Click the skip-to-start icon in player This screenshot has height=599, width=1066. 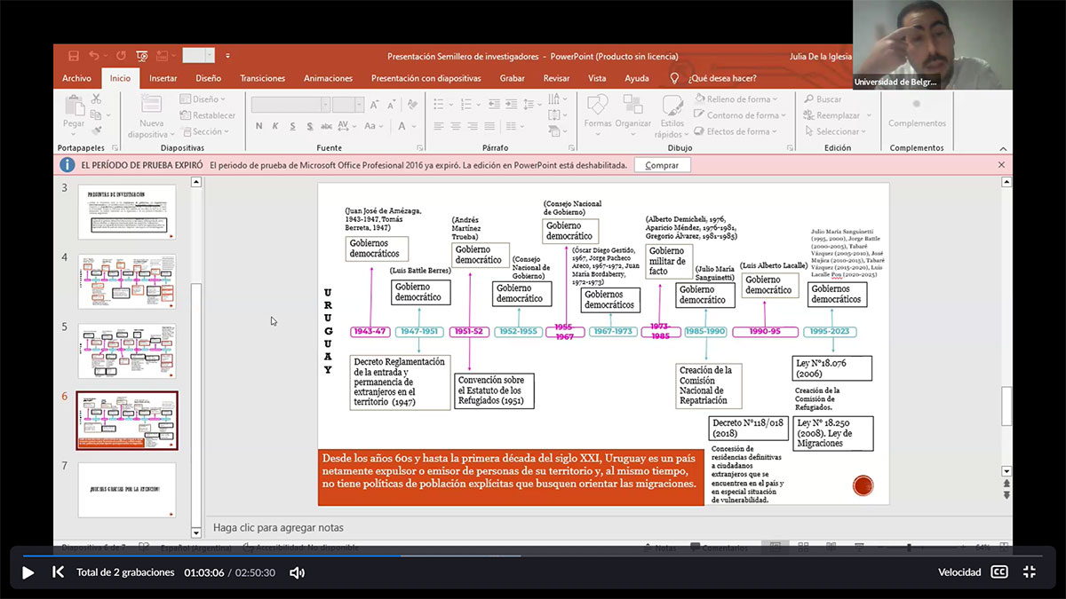point(58,572)
